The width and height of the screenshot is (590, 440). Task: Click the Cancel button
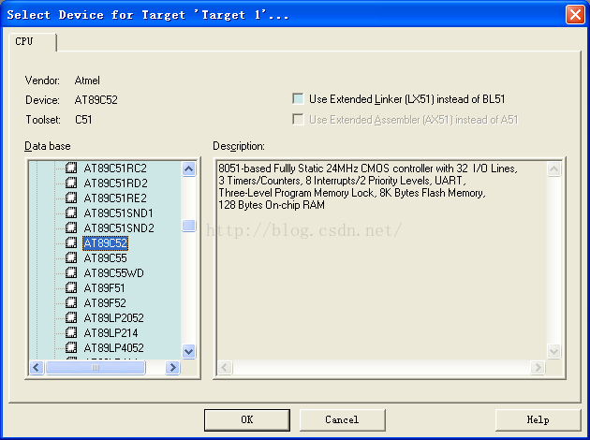click(x=342, y=420)
